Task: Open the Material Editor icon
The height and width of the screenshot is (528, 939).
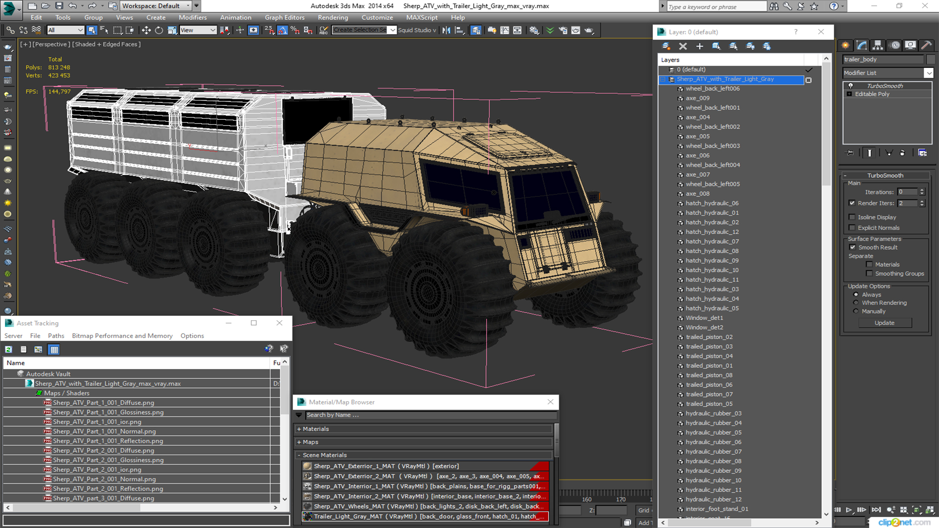Action: coord(534,30)
